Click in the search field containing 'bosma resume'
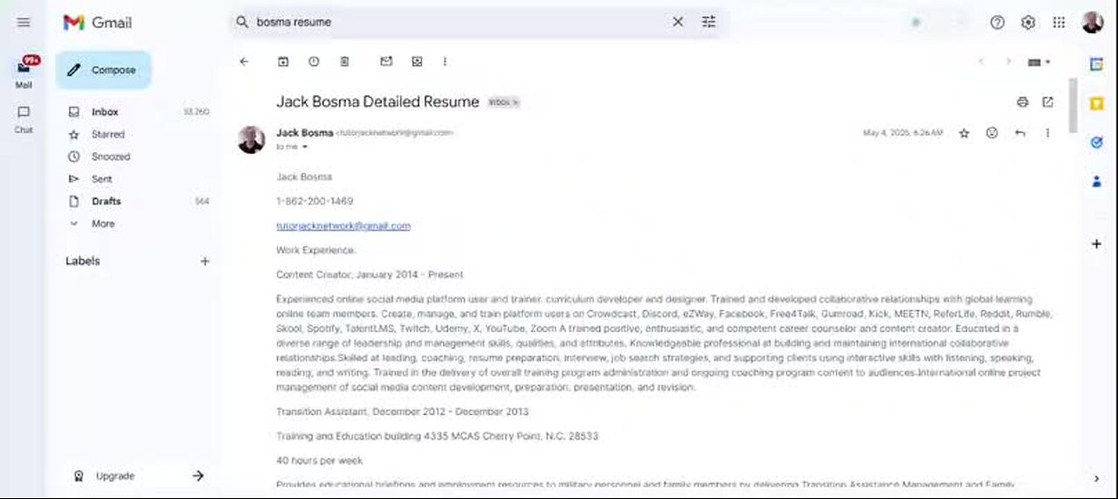Viewport: 1118px width, 499px height. pyautogui.click(x=459, y=22)
